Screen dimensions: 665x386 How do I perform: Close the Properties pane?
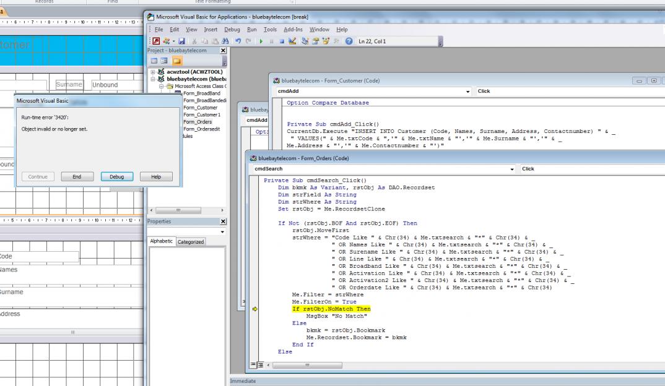pos(223,221)
